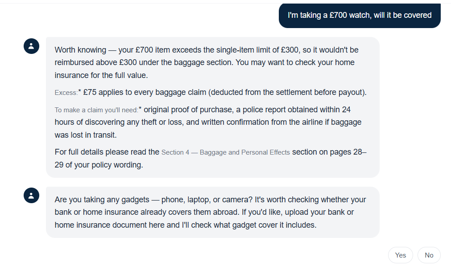451x266 pixels.
Task: Click the dark user message pill at top right
Action: click(x=360, y=15)
